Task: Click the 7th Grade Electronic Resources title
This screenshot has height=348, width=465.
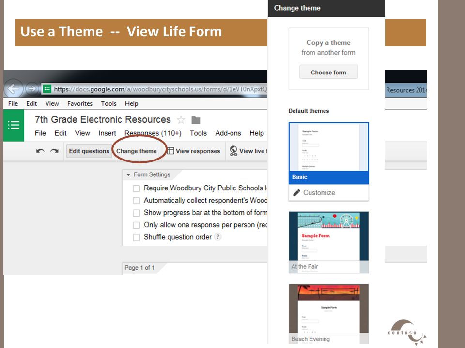Action: [103, 119]
